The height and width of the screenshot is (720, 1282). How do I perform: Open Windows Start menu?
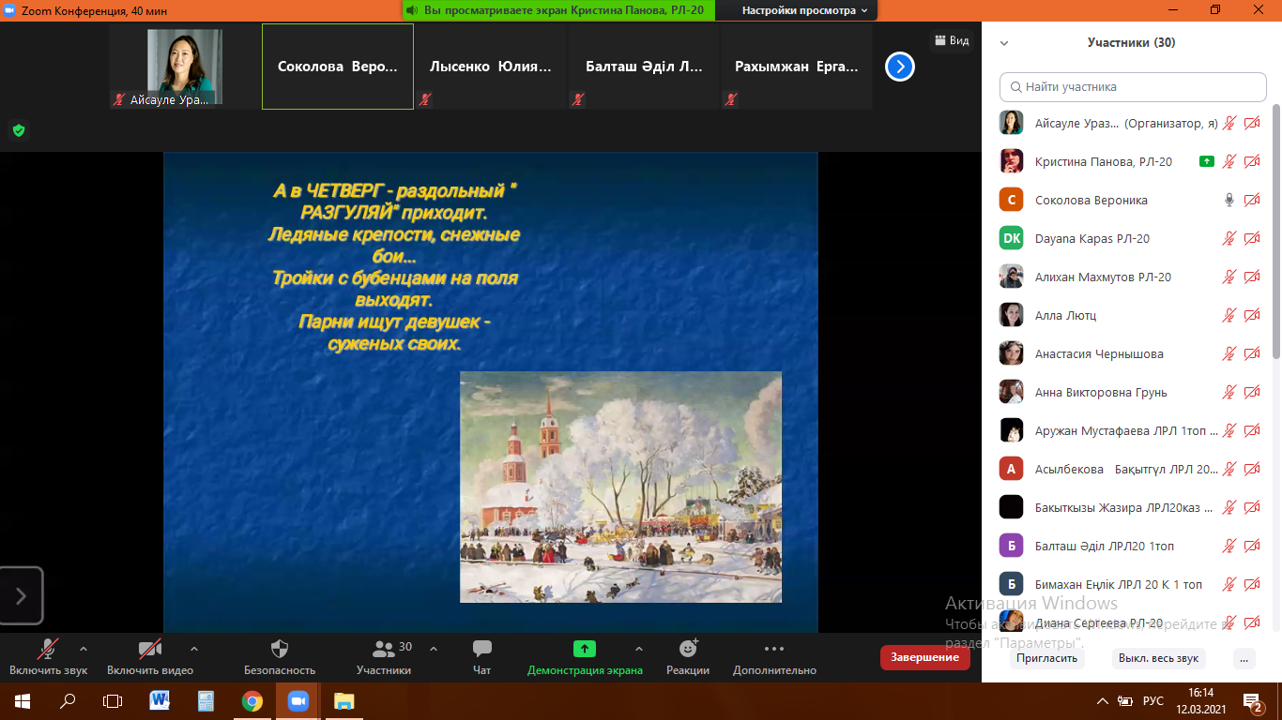23,700
